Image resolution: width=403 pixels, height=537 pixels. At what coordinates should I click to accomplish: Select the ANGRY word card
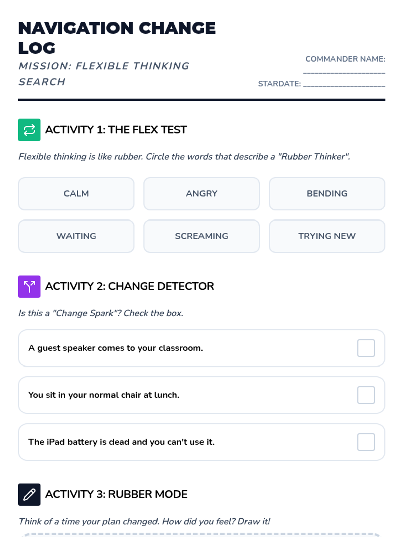click(201, 194)
